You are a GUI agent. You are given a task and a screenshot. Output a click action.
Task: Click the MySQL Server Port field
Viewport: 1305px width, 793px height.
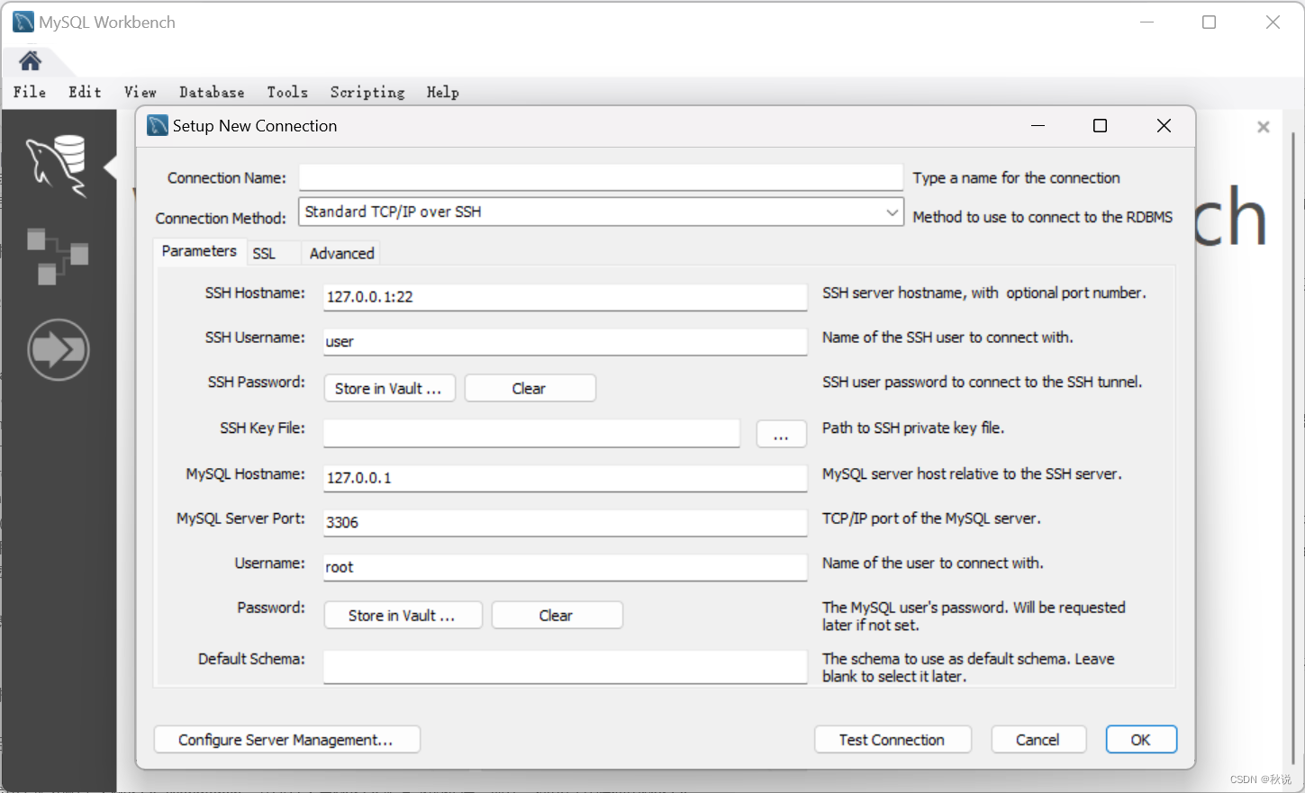(565, 522)
